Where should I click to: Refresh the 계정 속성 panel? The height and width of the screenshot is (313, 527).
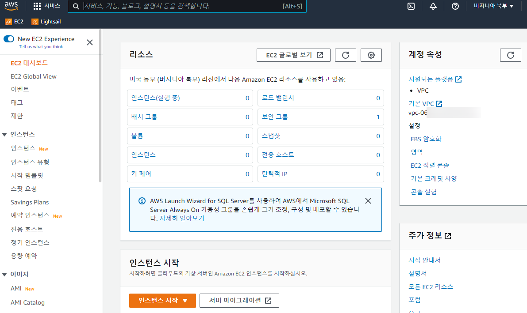coord(510,55)
